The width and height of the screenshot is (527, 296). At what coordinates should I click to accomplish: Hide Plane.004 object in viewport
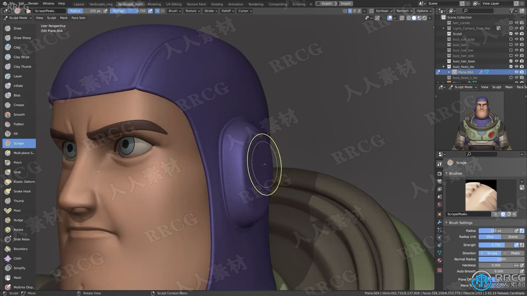tap(516, 72)
